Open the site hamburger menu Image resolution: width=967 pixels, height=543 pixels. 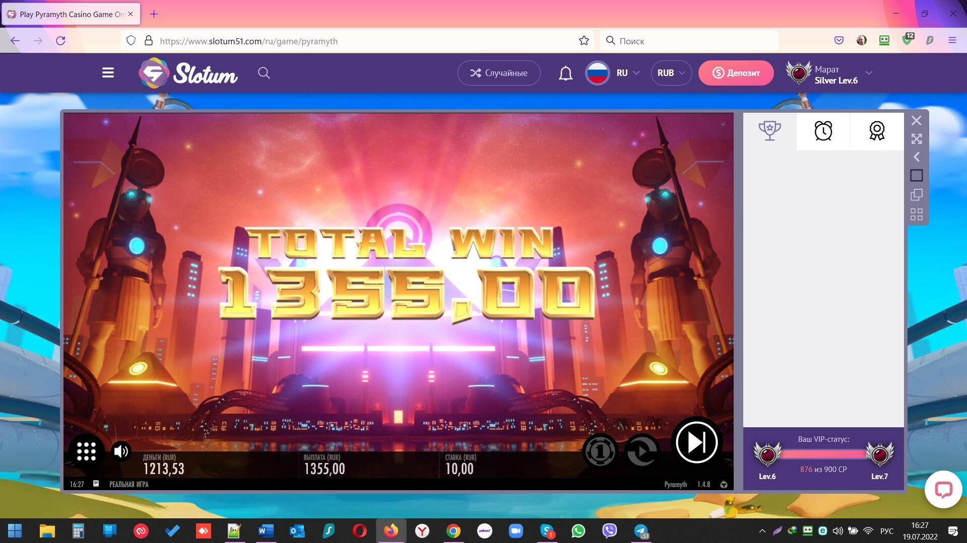tap(108, 73)
